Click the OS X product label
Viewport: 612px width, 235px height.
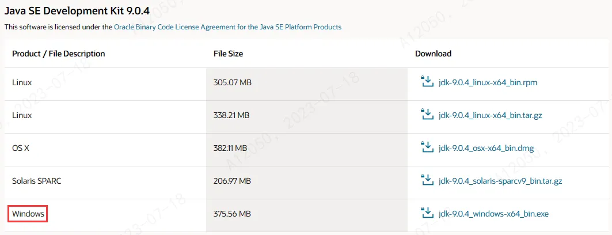21,149
